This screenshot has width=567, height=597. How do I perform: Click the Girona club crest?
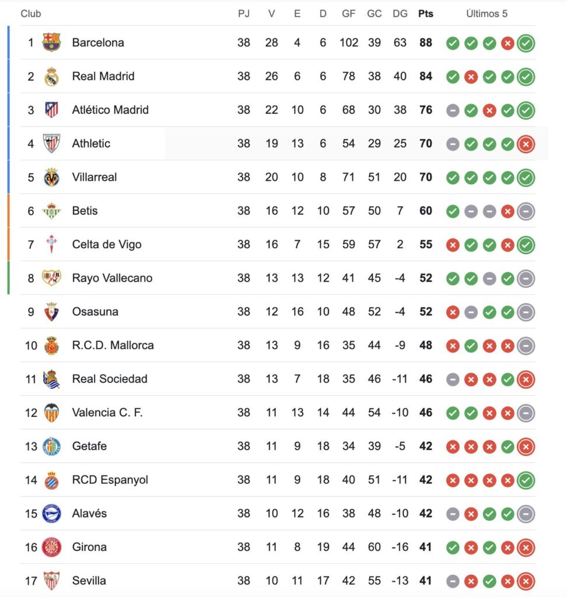(x=51, y=547)
